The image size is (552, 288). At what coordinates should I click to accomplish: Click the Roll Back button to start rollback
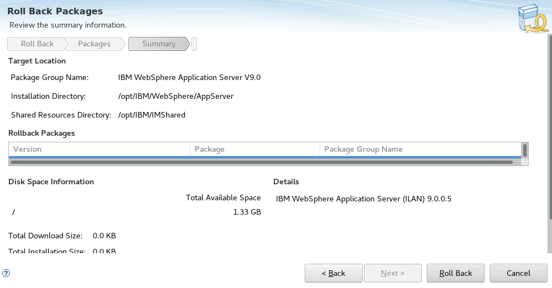[455, 273]
